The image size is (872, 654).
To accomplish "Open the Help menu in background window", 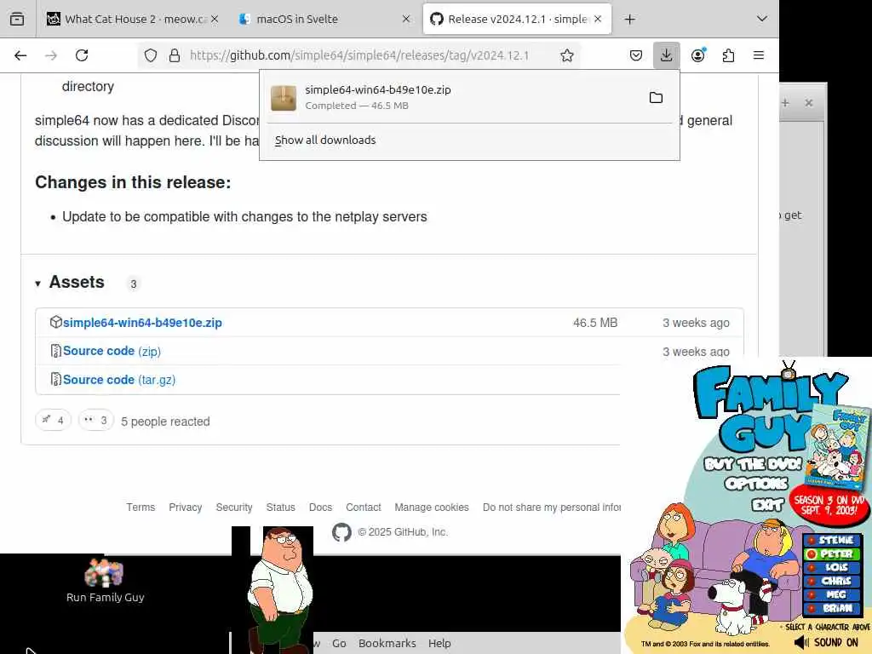I will 439,644.
